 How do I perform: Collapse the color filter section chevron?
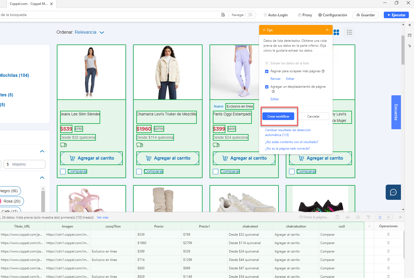(42, 178)
